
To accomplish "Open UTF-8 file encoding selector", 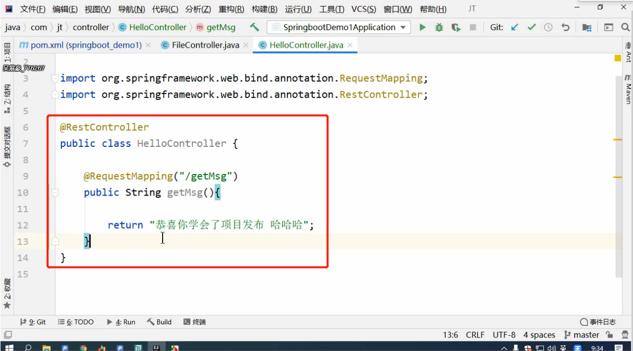I will pos(504,335).
